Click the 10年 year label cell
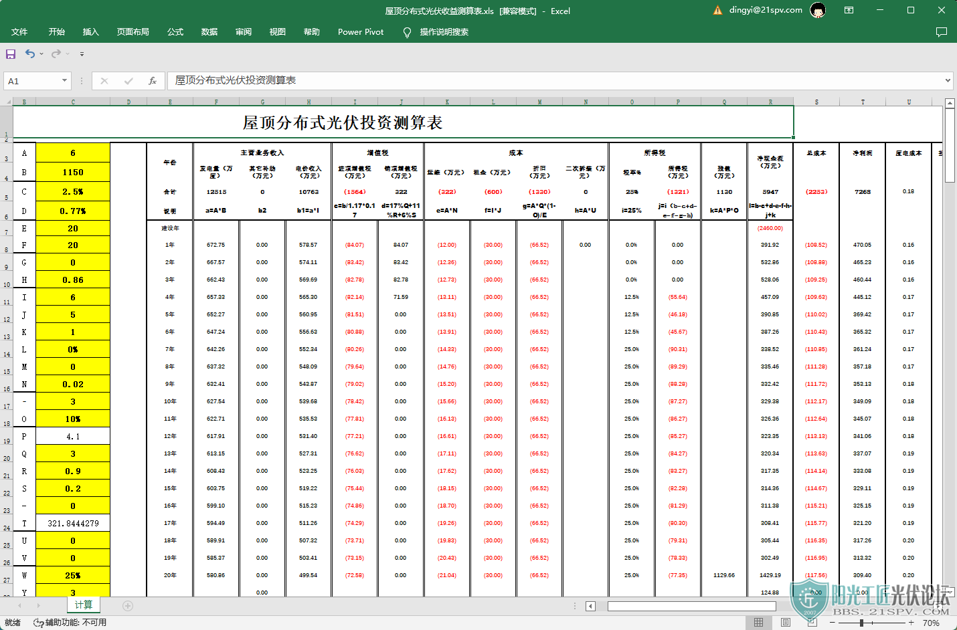The image size is (957, 630). click(170, 401)
